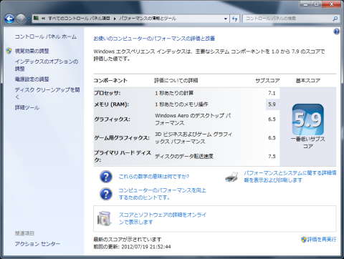Maximize the window

tap(316, 4)
